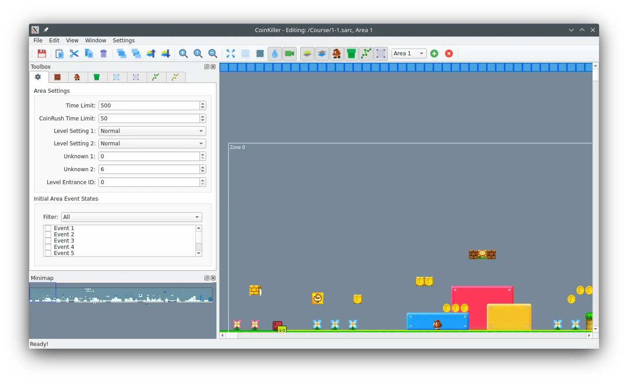Switch to the Area Settings gear tab
This screenshot has height=383, width=628.
38,77
